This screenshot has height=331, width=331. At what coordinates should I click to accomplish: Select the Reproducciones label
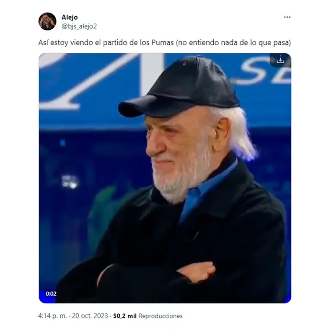pos(160,316)
